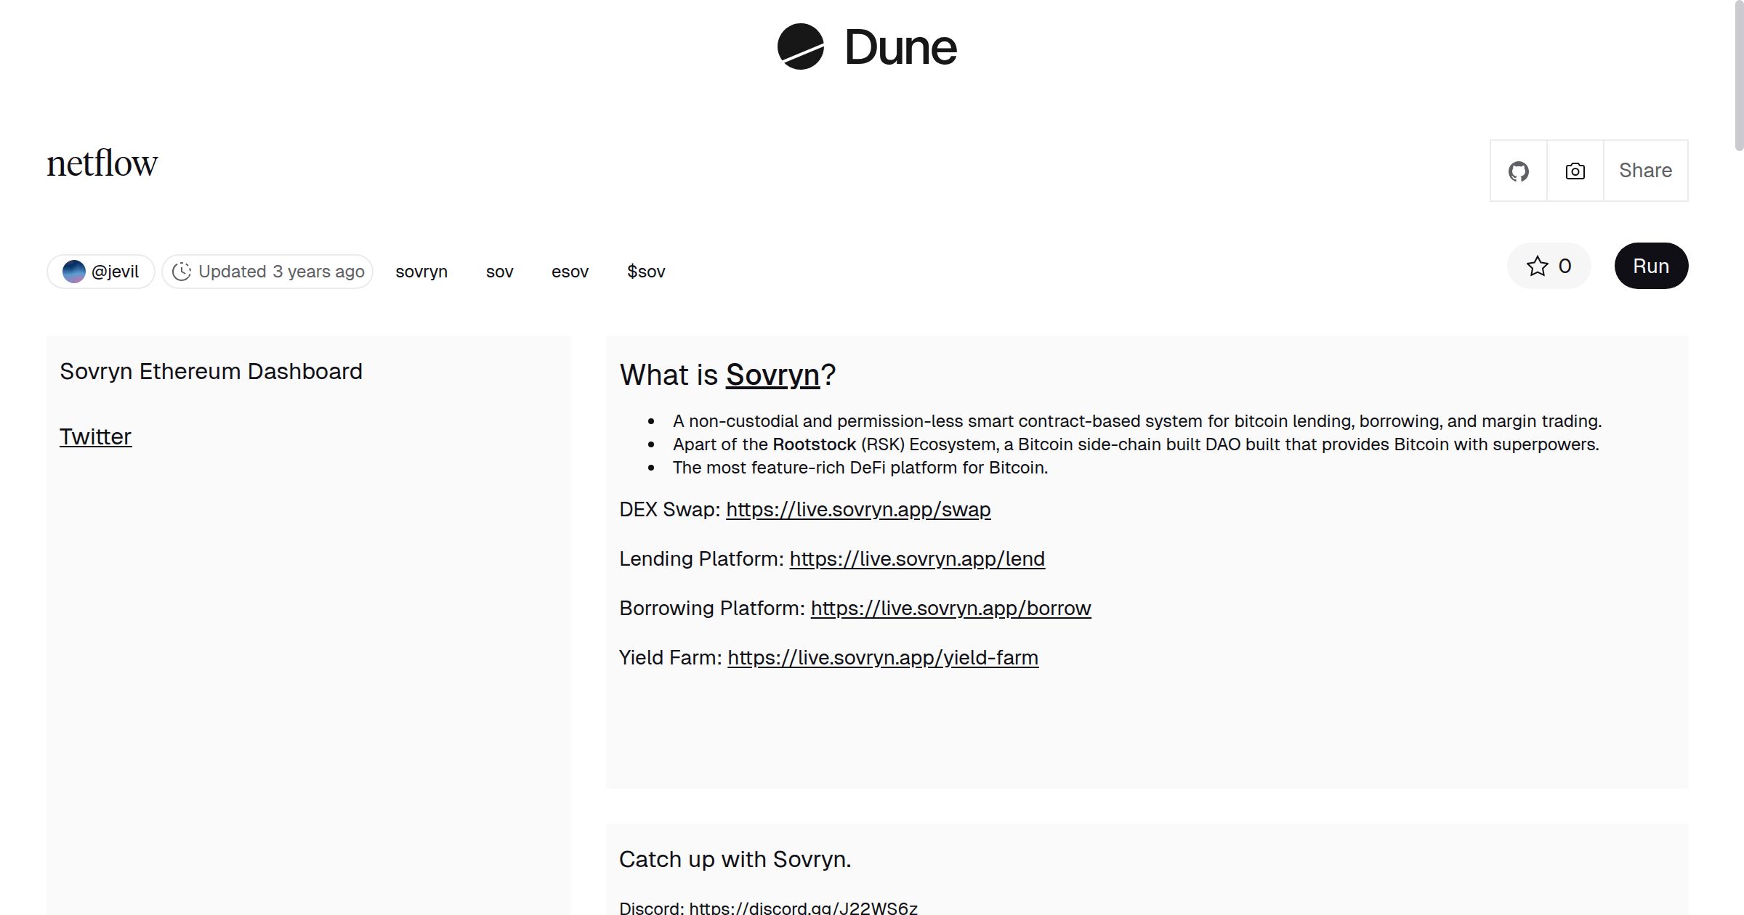Open the Sovryn heading link

pyautogui.click(x=772, y=375)
